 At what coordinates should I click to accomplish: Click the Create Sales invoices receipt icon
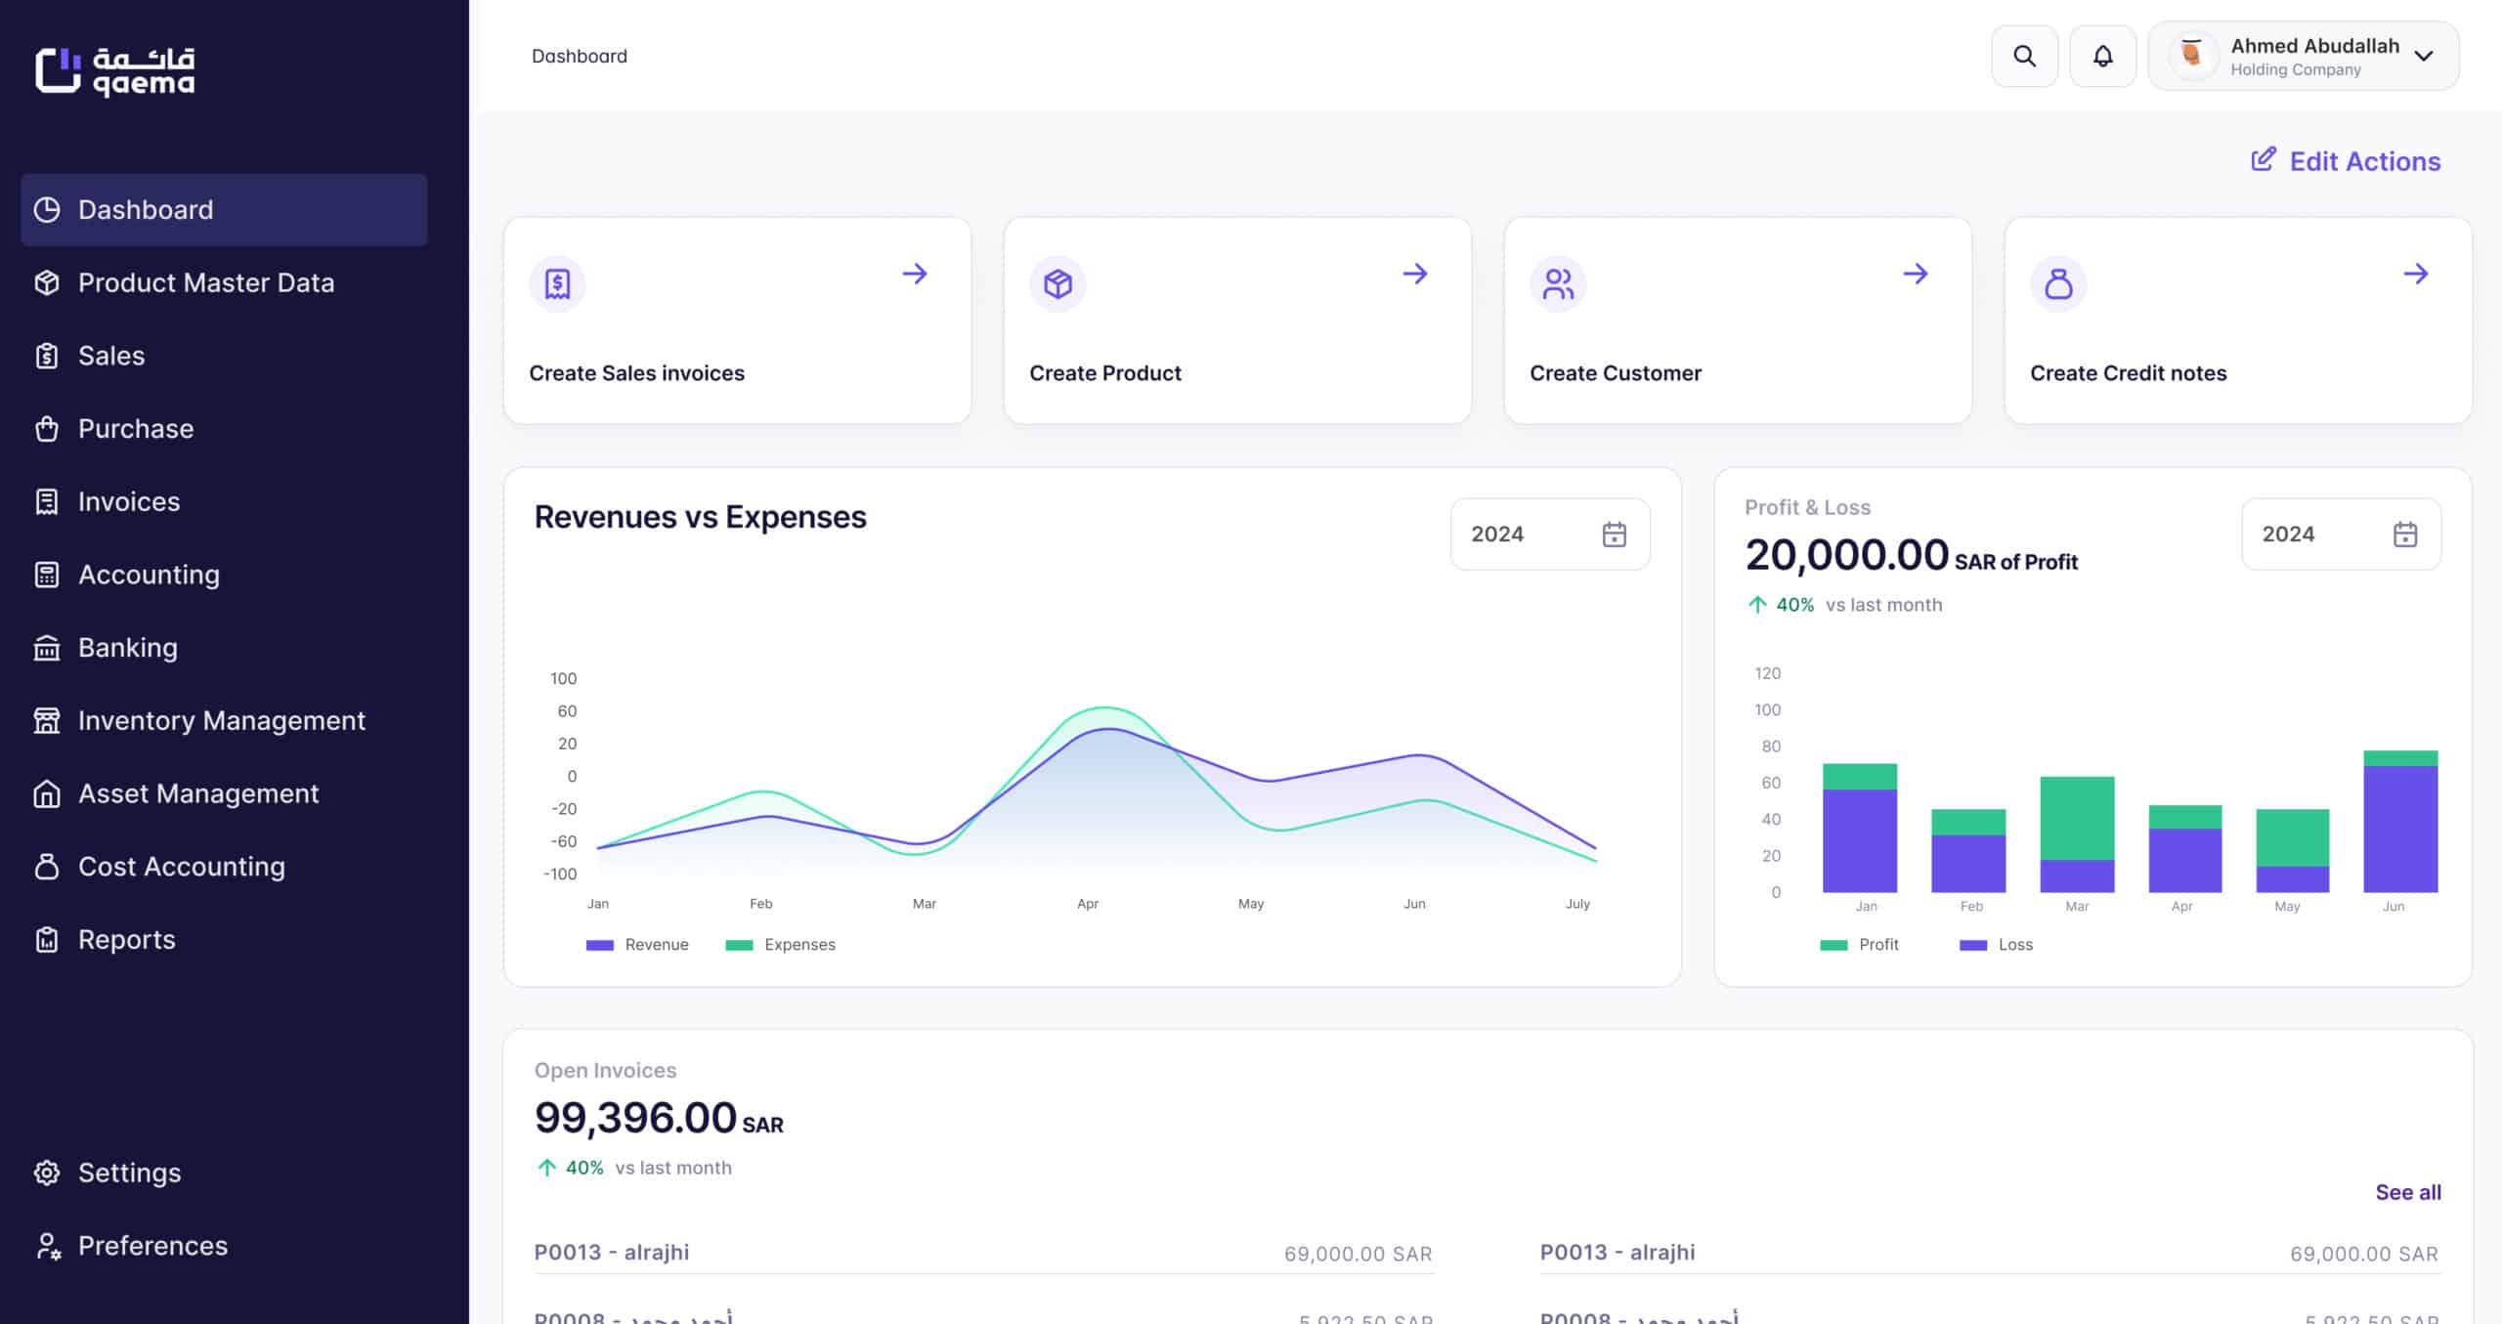coord(557,283)
